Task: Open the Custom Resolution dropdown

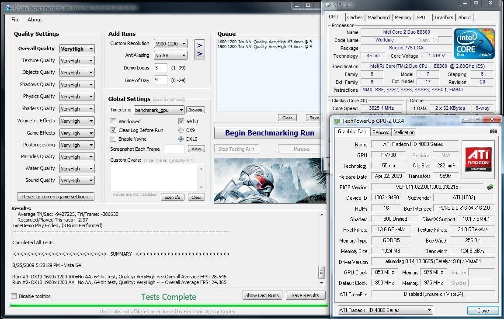Action: click(170, 43)
